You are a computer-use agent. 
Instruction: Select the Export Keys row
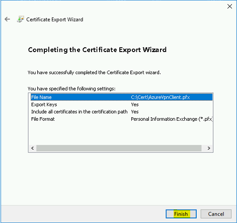coord(121,105)
